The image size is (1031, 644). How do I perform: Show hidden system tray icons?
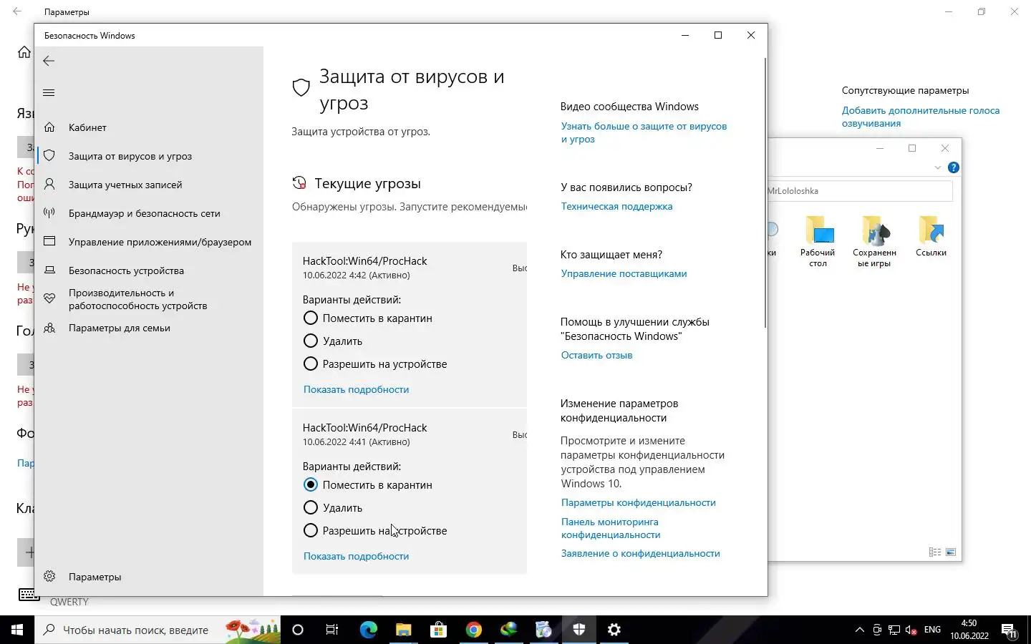click(x=859, y=630)
